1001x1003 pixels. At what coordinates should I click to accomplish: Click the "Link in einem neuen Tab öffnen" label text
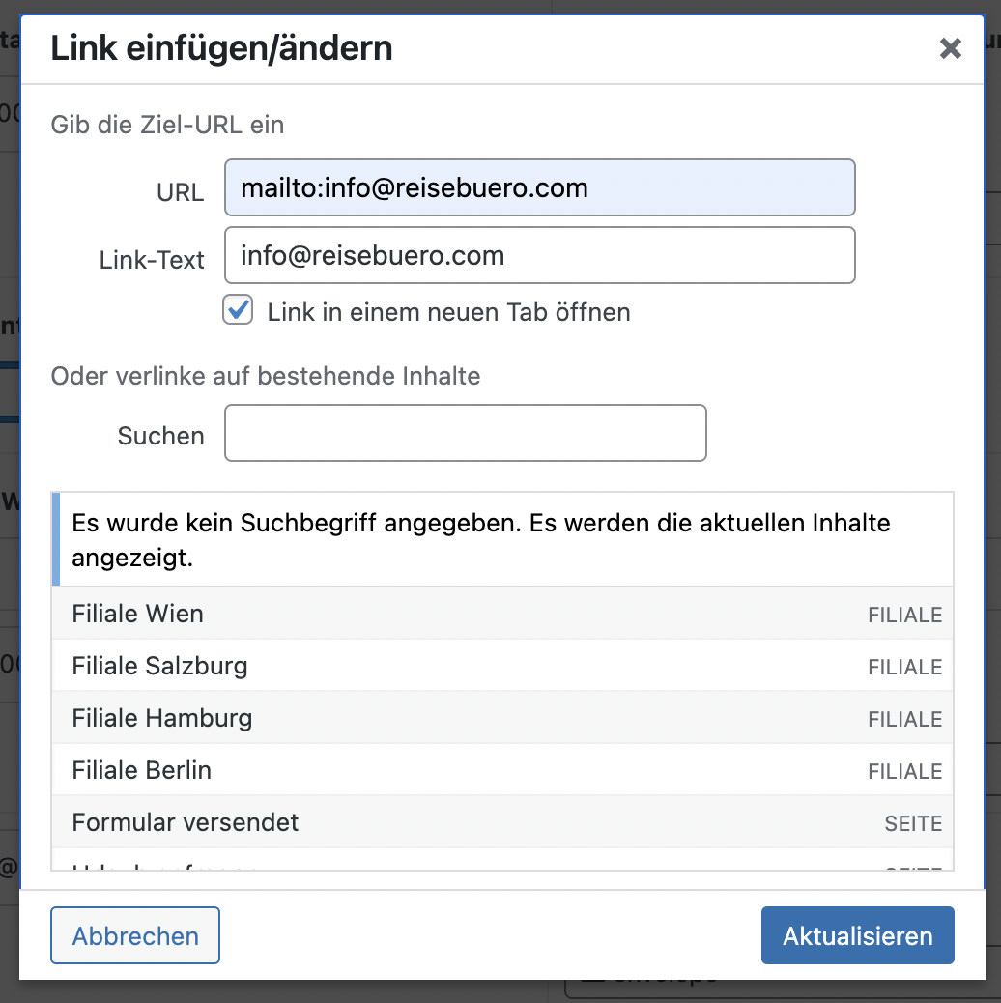pos(448,312)
